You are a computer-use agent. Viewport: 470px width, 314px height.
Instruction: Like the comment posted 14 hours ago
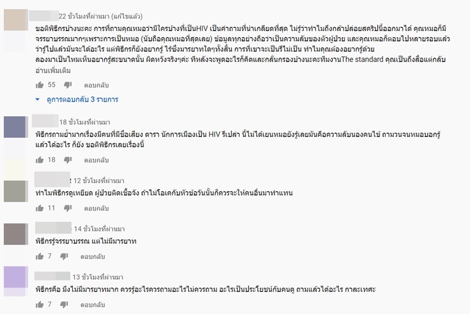tap(39, 256)
